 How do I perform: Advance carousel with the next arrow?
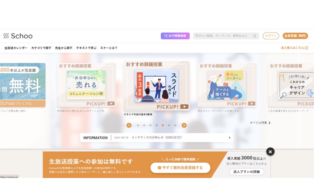pyautogui.click(x=184, y=125)
